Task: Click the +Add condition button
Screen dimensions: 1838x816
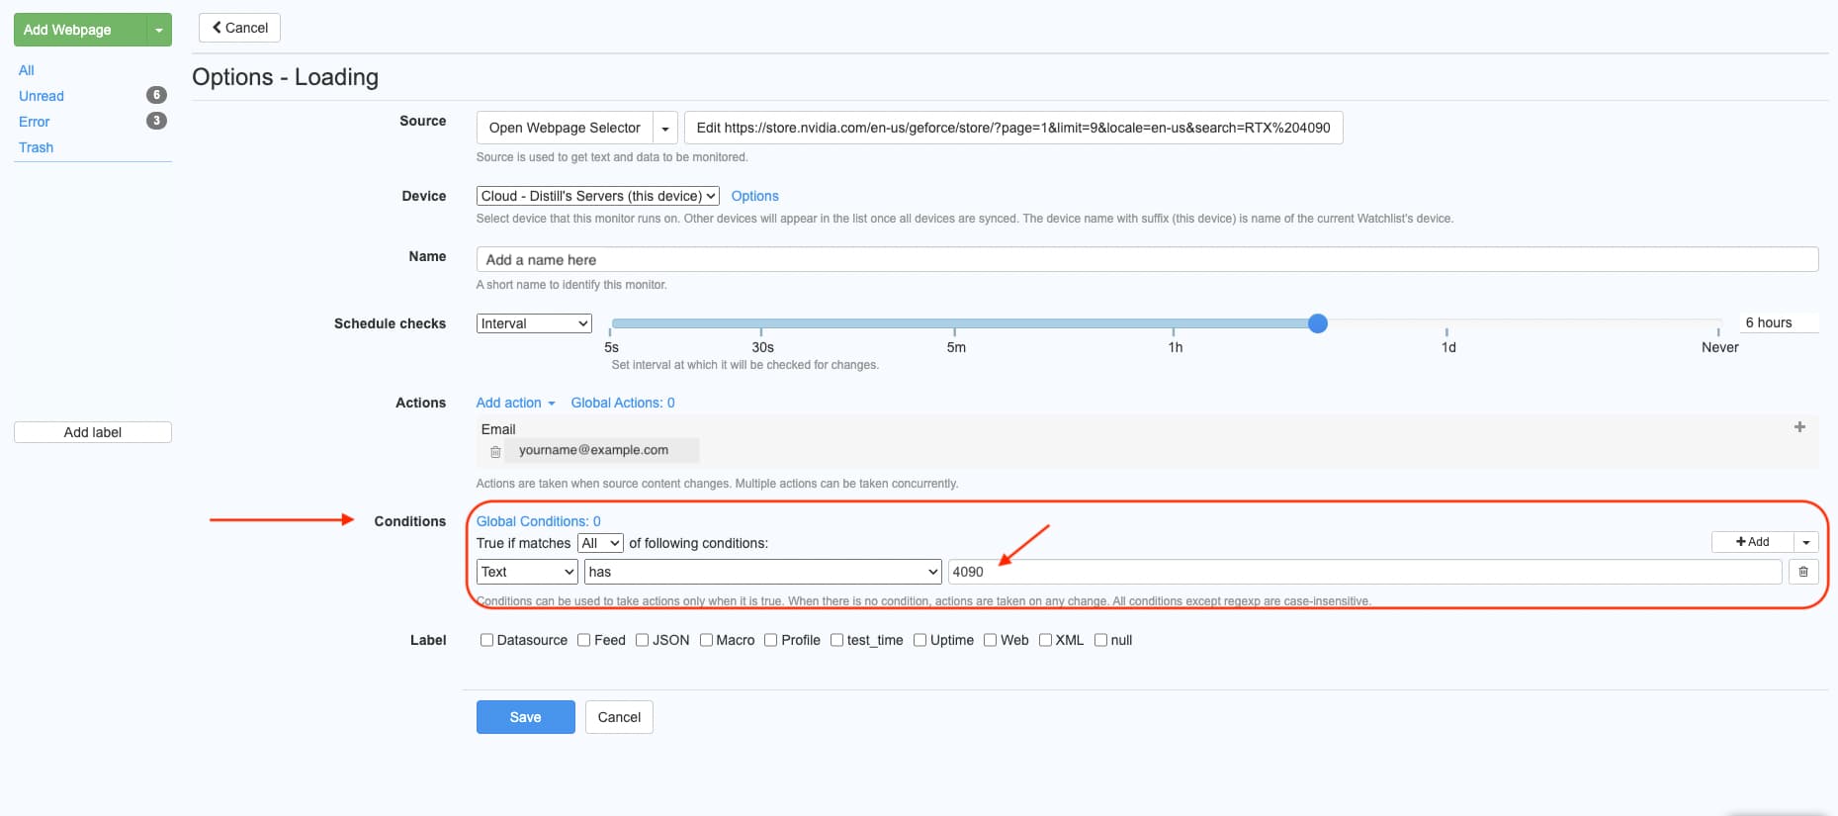Action: point(1752,542)
